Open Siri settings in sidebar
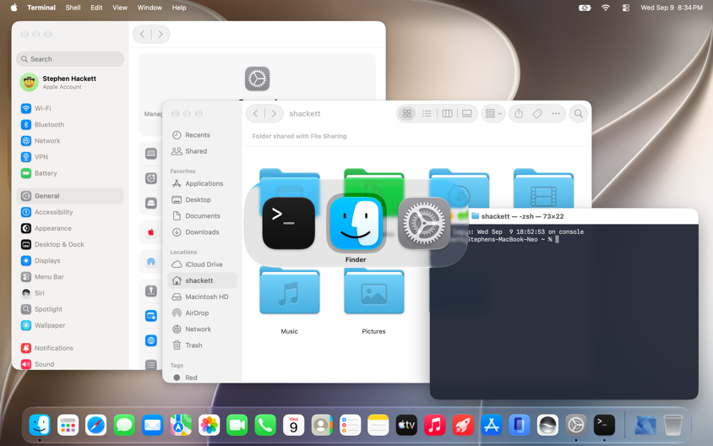The width and height of the screenshot is (713, 446). [x=70, y=293]
